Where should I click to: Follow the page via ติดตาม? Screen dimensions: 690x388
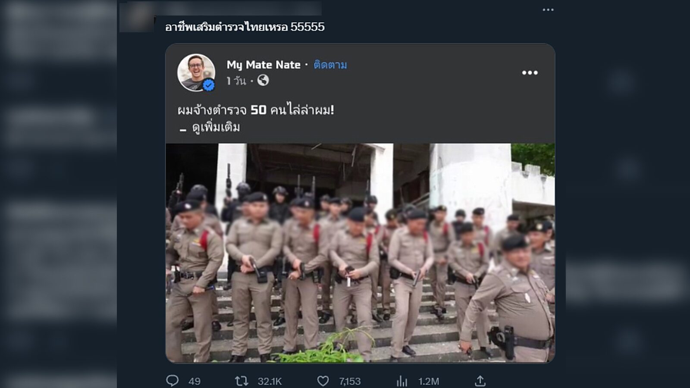[330, 65]
